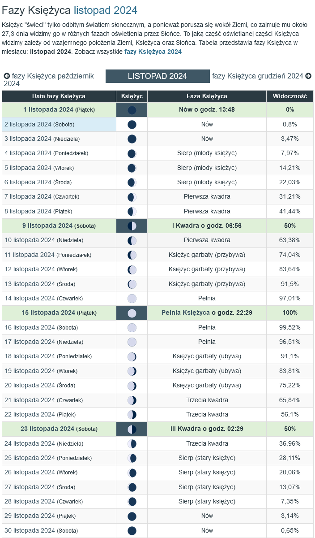The width and height of the screenshot is (315, 538).
Task: Click the left arrow icon before październik link
Action: 7,76
